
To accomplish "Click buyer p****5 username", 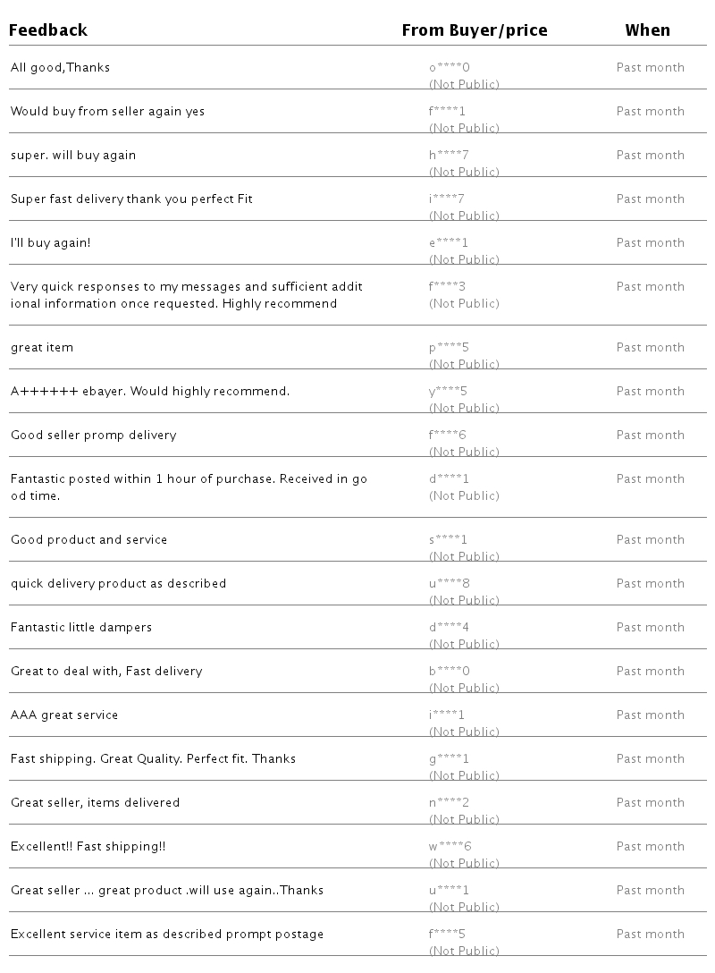I will coord(449,348).
